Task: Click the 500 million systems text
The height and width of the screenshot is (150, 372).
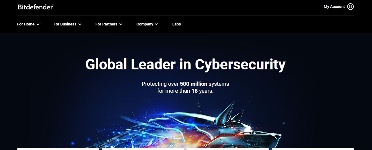Action: pyautogui.click(x=204, y=84)
